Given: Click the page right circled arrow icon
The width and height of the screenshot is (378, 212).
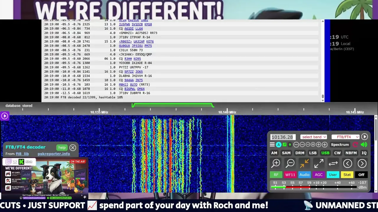Looking at the screenshot, I should click(x=362, y=163).
